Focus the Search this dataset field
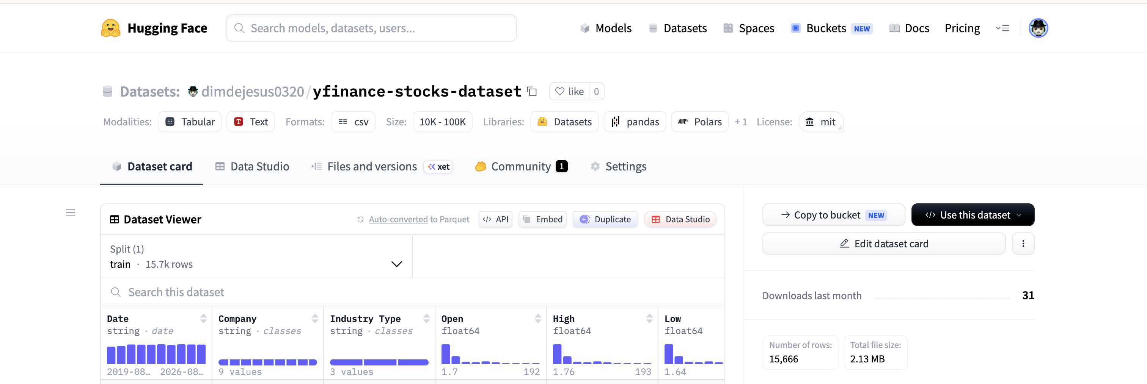This screenshot has width=1147, height=384. [x=413, y=292]
